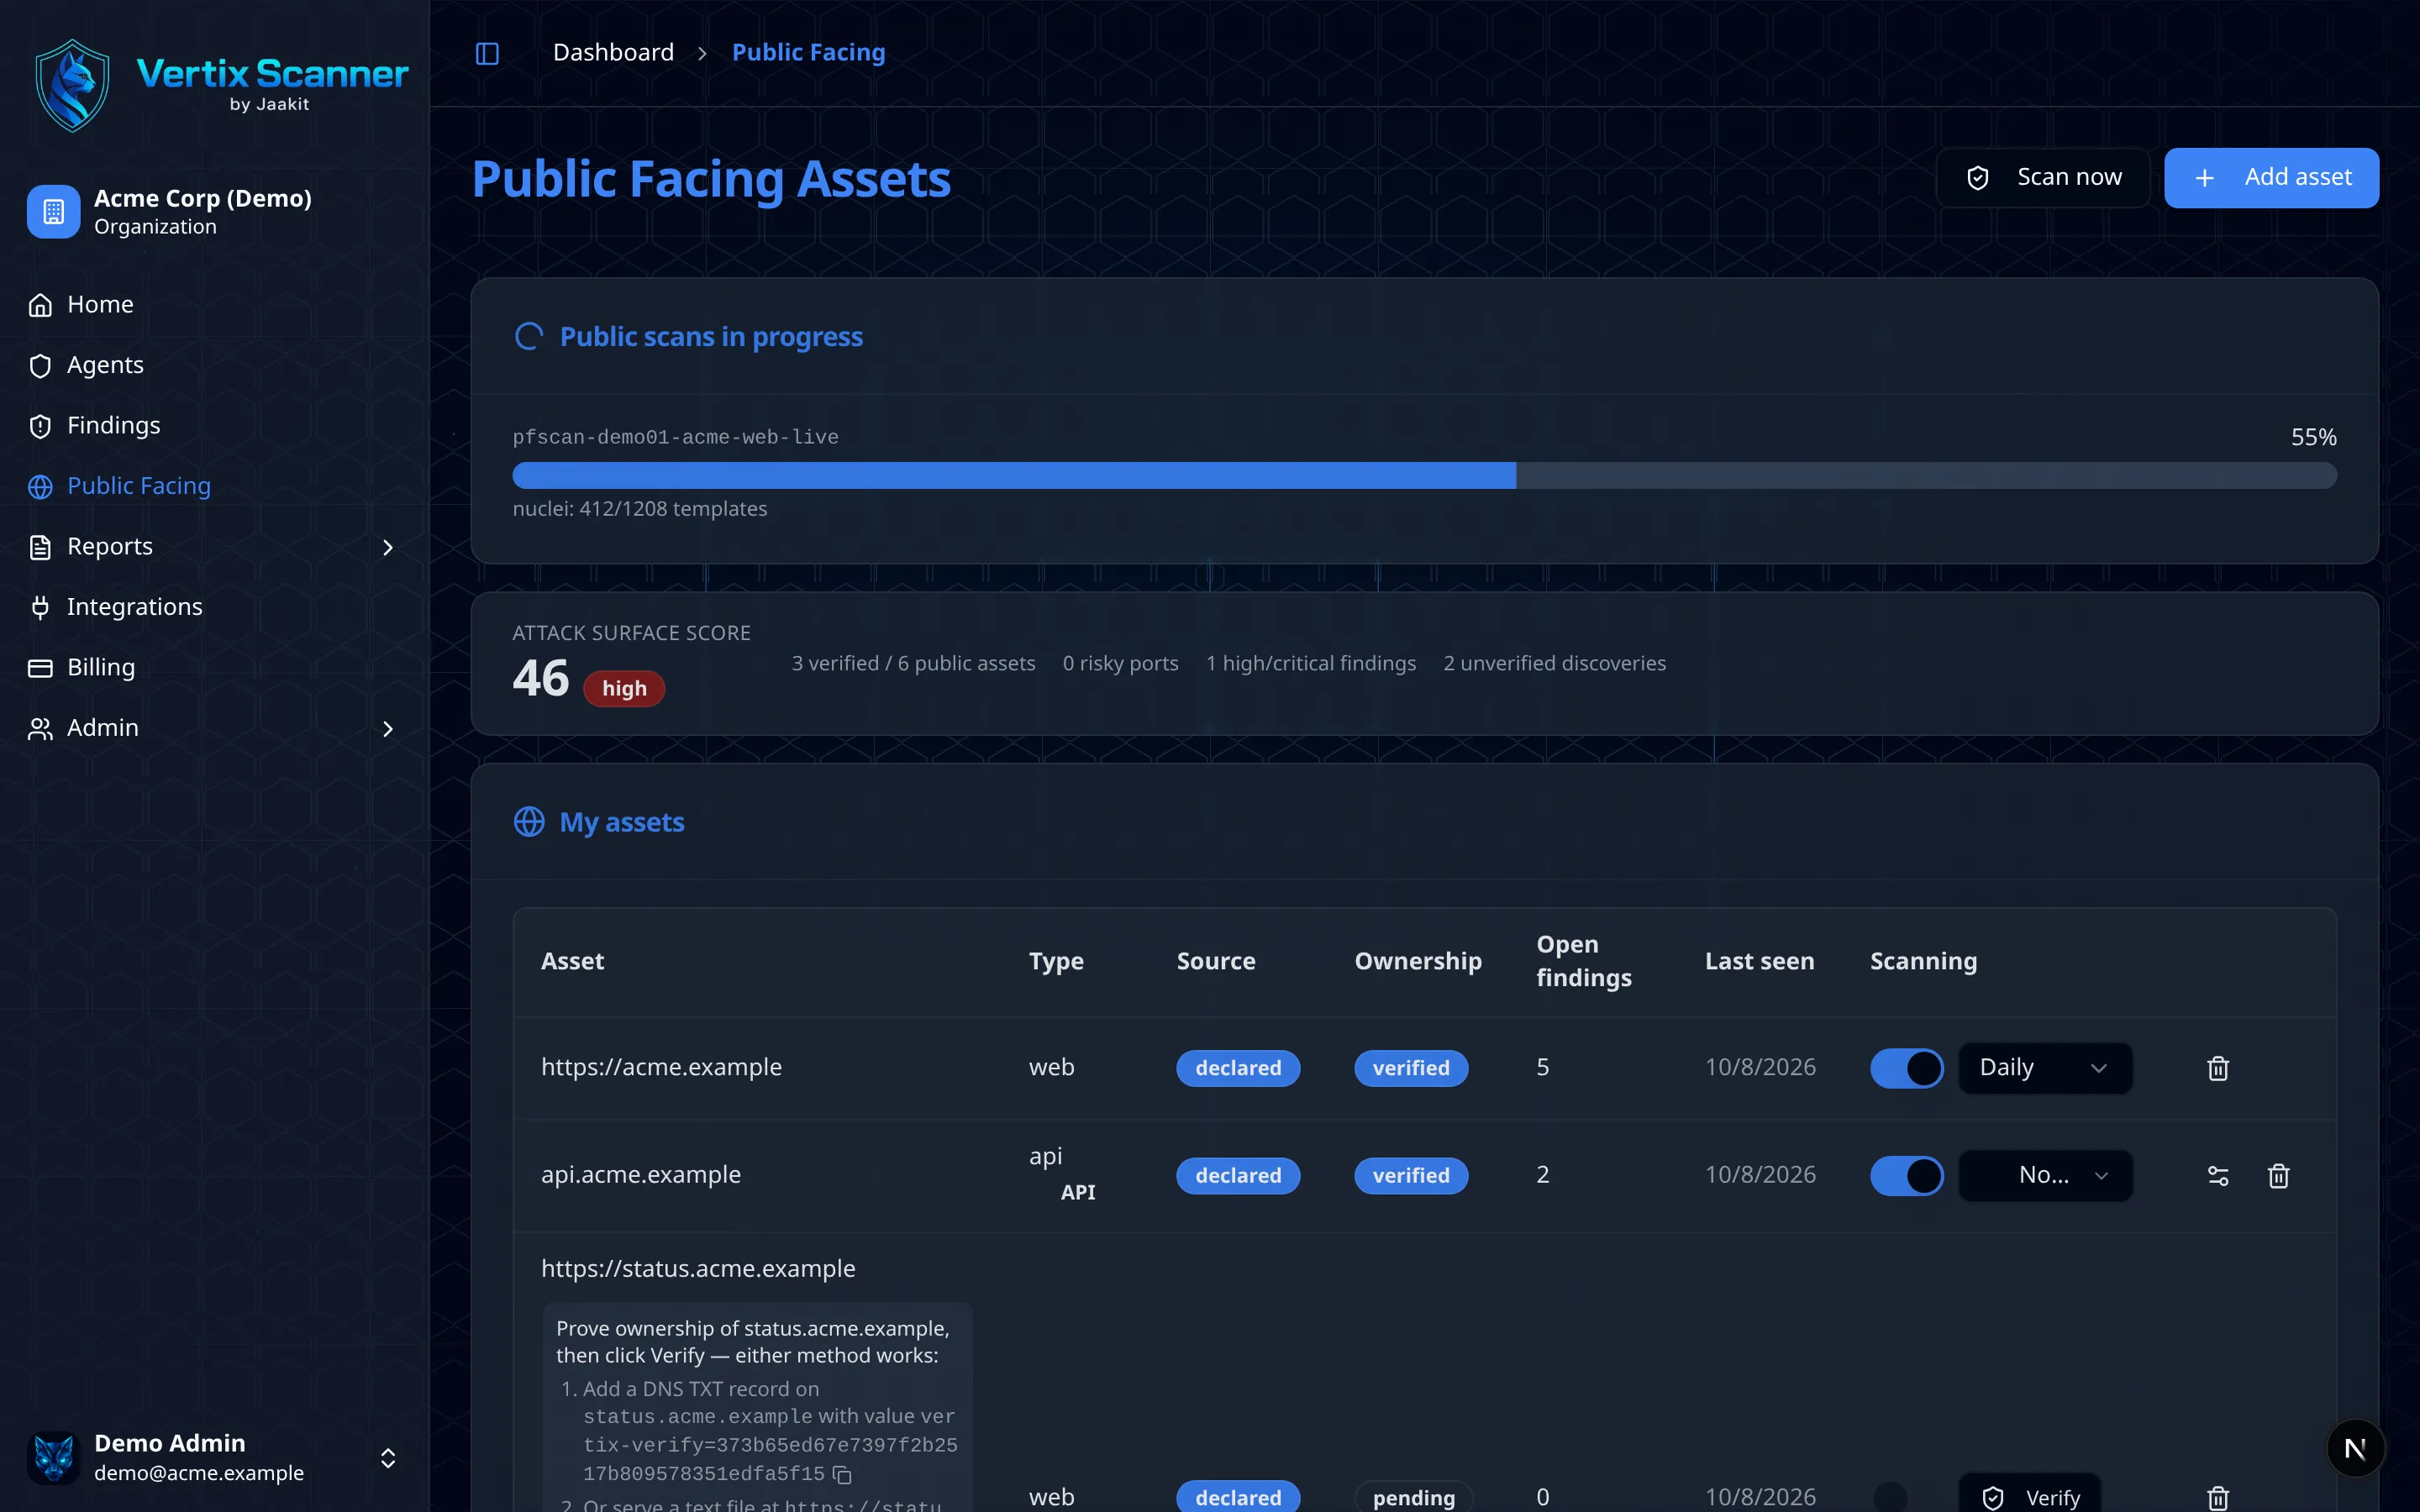This screenshot has height=1512, width=2420.
Task: Click the https://acme.example asset name
Action: click(661, 1067)
